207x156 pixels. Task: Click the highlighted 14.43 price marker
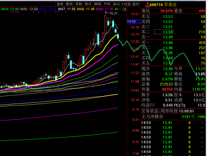(133, 22)
